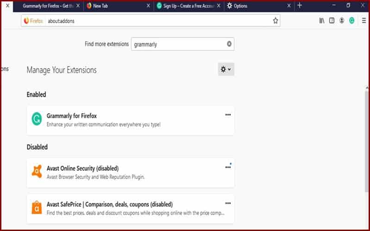Viewport: 370px width, 231px height.
Task: Click the Disabled section heading
Action: click(37, 147)
